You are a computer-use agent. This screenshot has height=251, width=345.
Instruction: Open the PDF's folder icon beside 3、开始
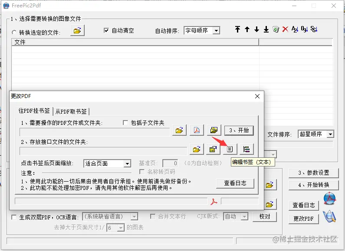point(214,130)
